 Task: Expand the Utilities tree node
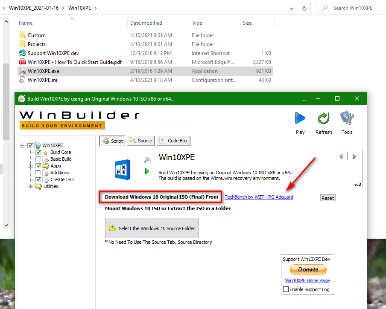coord(30,186)
